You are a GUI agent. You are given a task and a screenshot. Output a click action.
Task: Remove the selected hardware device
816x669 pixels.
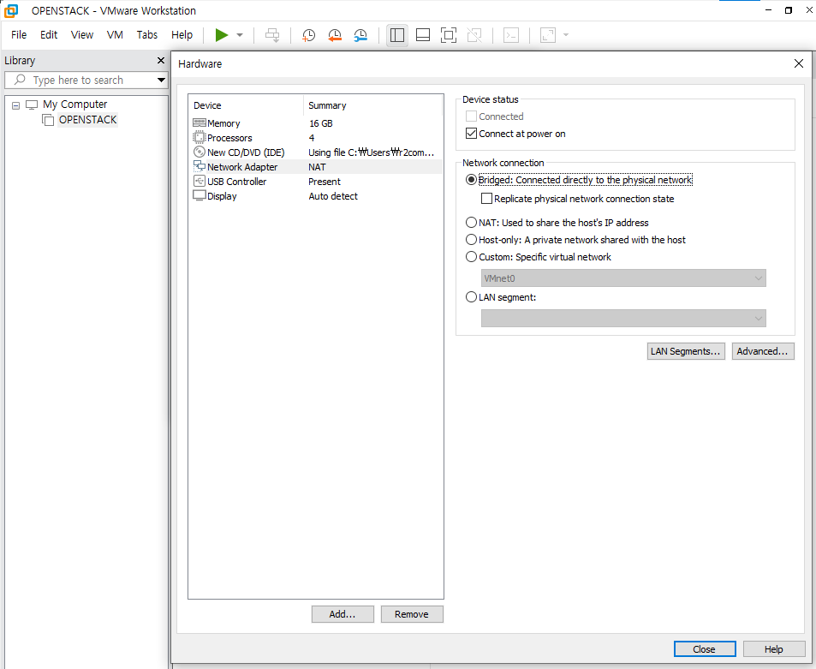(412, 614)
